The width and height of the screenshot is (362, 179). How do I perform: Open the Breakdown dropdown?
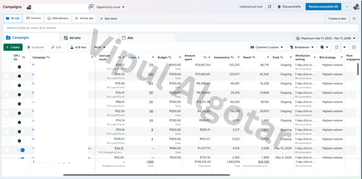(x=302, y=47)
